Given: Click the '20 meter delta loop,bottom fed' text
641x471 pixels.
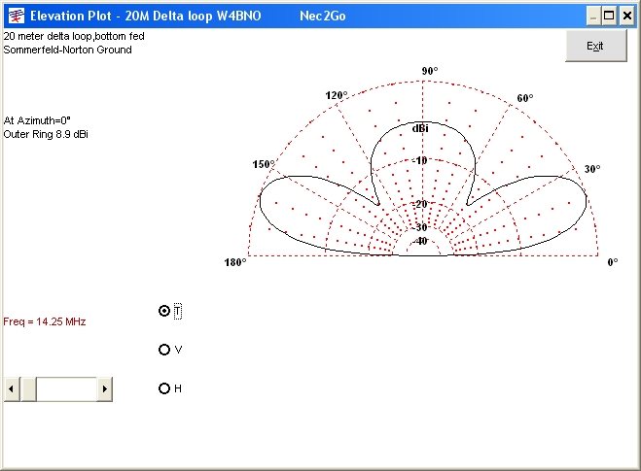Looking at the screenshot, I should click(74, 36).
